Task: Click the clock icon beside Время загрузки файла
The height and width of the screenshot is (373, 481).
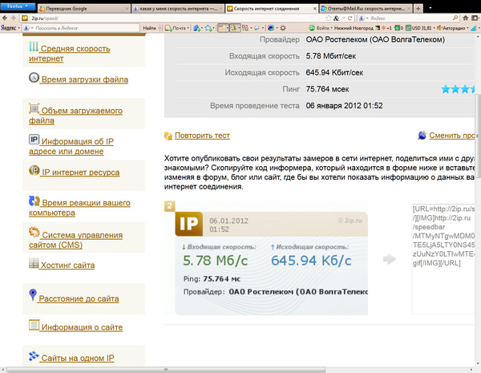Action: click(x=34, y=77)
